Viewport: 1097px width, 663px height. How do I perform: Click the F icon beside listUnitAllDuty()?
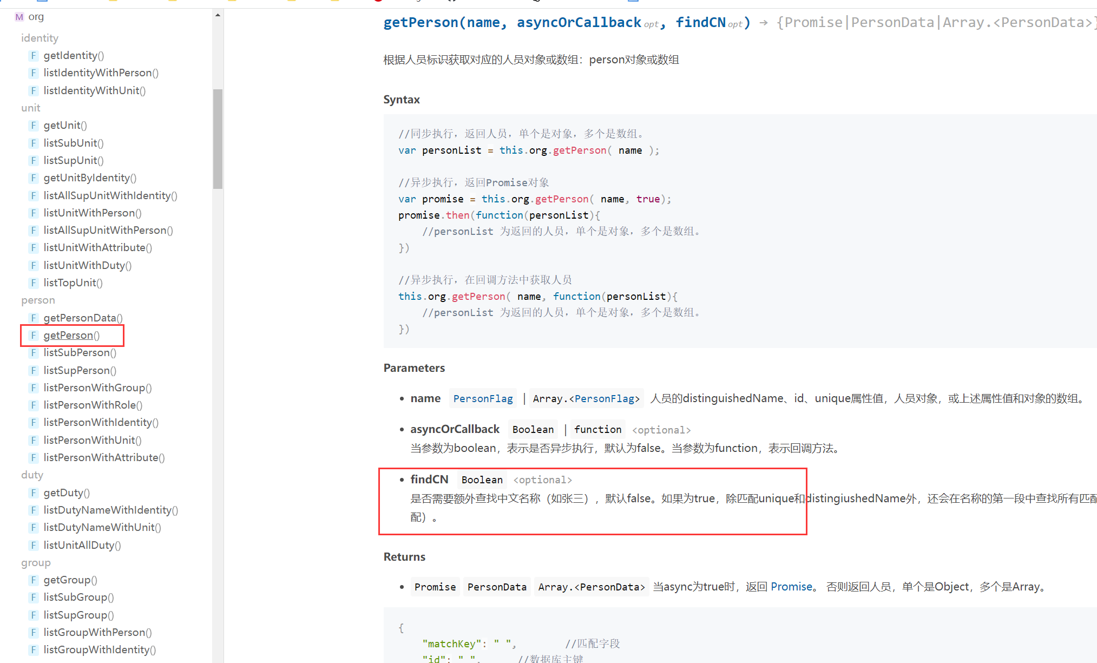tap(34, 545)
